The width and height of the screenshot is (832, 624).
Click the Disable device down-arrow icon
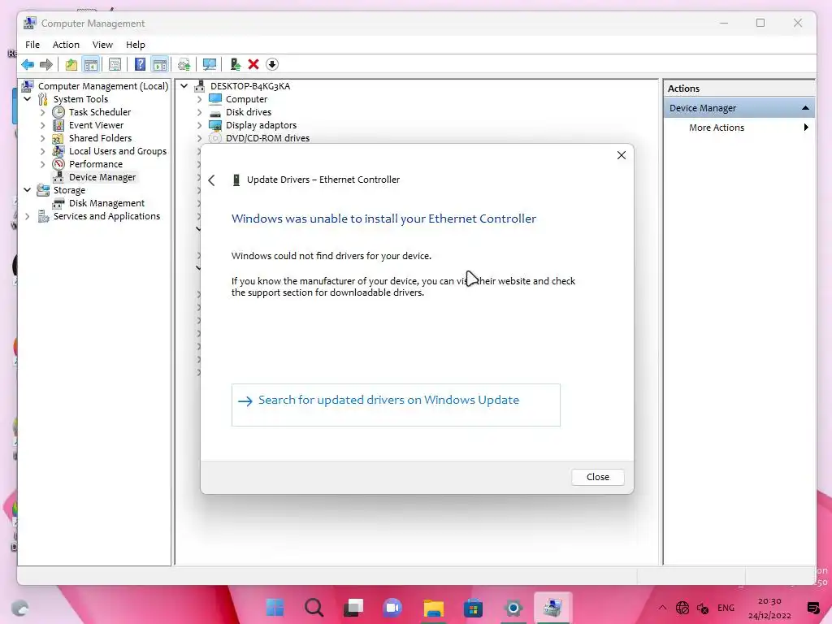(272, 65)
